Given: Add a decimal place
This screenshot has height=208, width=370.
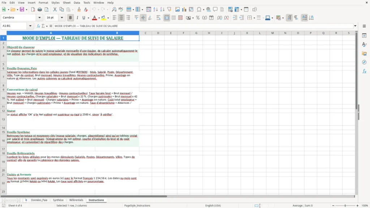Looking at the screenshot, I should click(x=219, y=18).
